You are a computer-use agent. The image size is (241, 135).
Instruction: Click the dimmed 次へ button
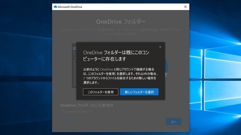[174, 122]
